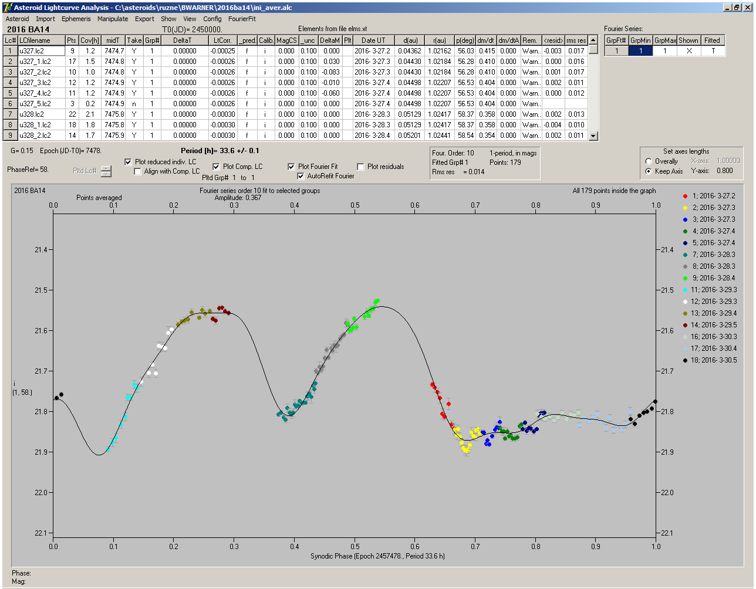This screenshot has height=589, width=756.
Task: Click the Take column header
Action: 134,40
